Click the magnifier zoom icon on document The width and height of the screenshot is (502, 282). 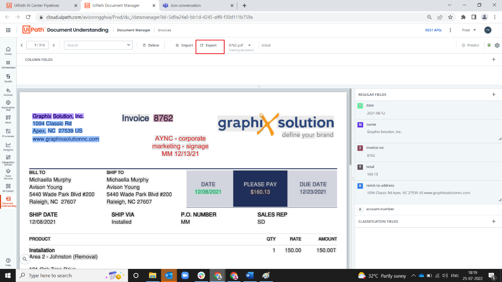24,259
